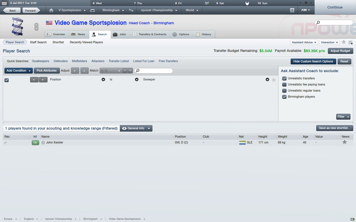Open the General Info view dropdown
356x222 pixels.
coord(136,128)
